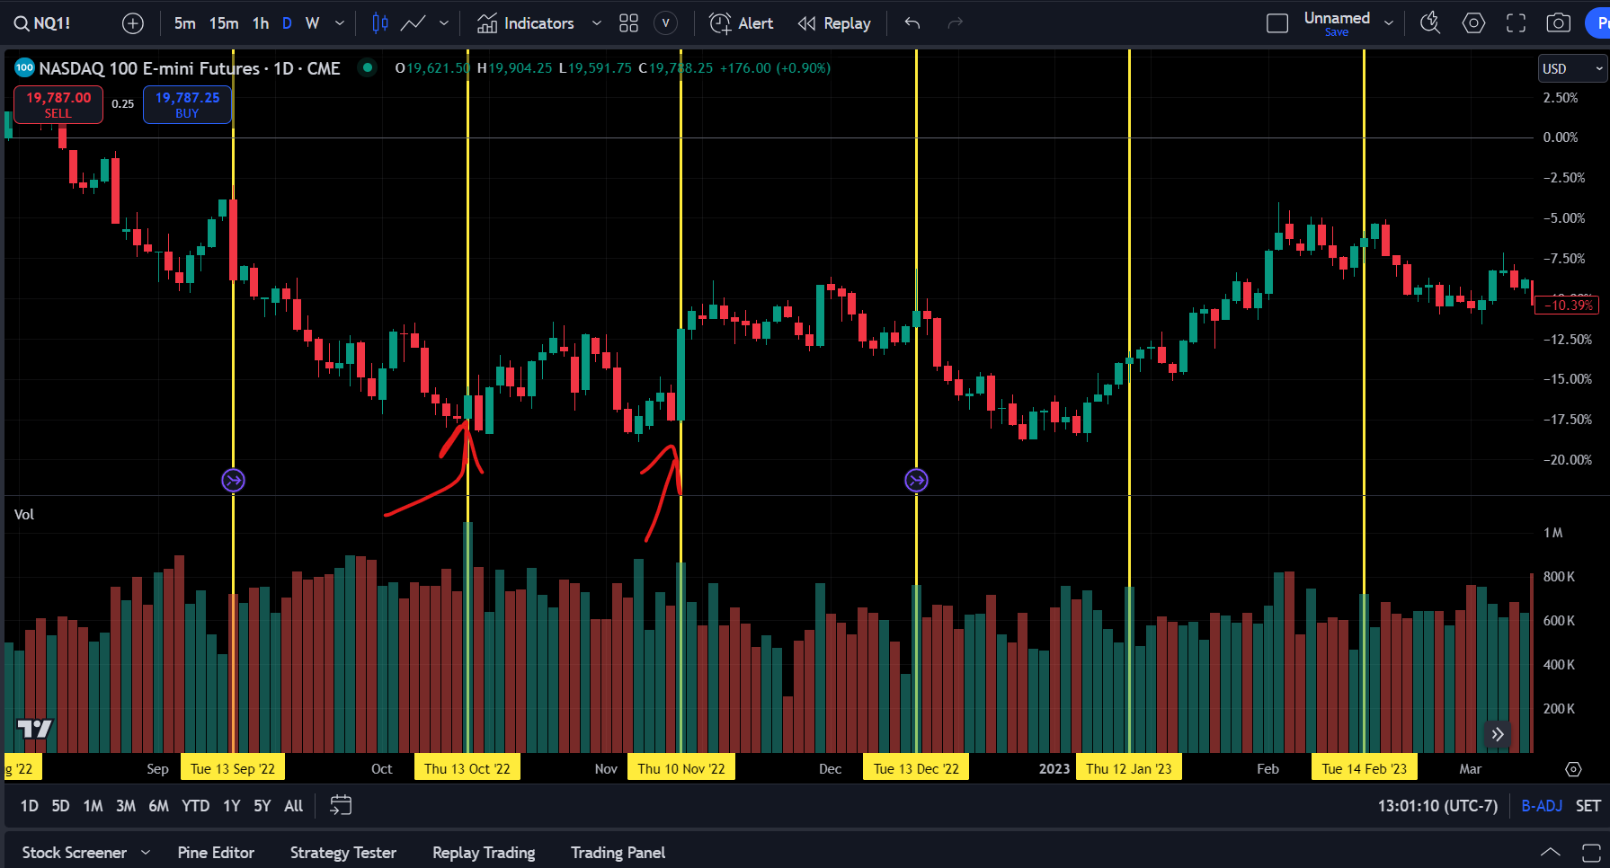Choose the candlestick chart type icon

(x=380, y=23)
